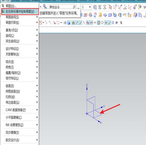Click the Sketch icon beside 草图(H)
Image resolution: width=146 pixels, height=145 pixels.
pos(3,6)
